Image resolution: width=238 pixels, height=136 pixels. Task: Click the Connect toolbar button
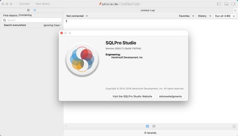tap(25, 4)
